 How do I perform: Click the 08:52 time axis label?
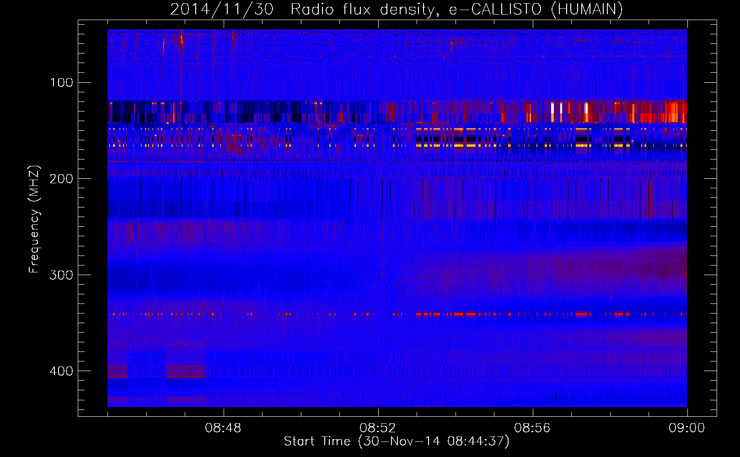click(x=378, y=428)
